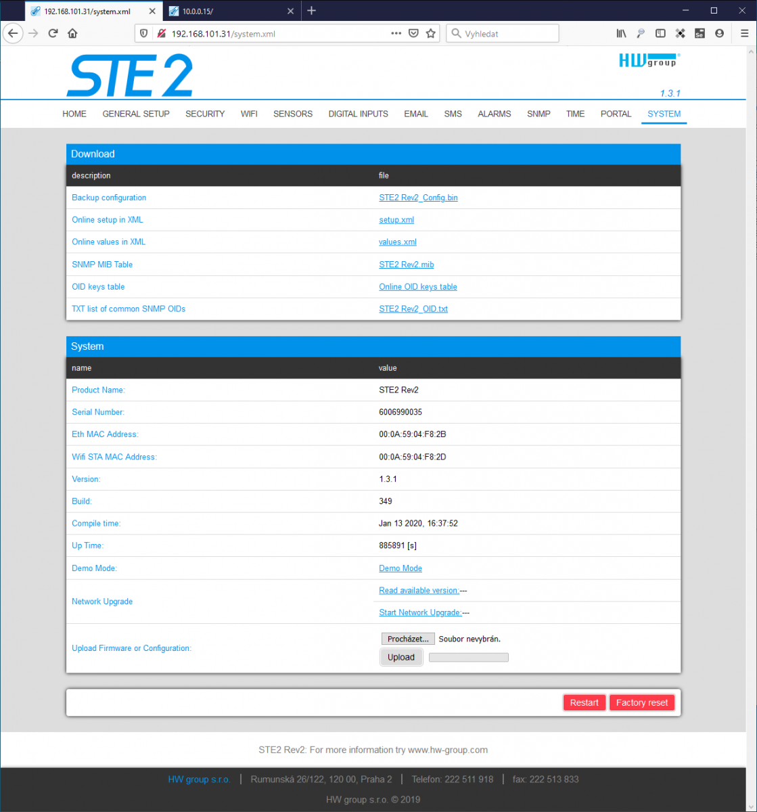Open the WIFI settings page
757x812 pixels.
pyautogui.click(x=249, y=114)
